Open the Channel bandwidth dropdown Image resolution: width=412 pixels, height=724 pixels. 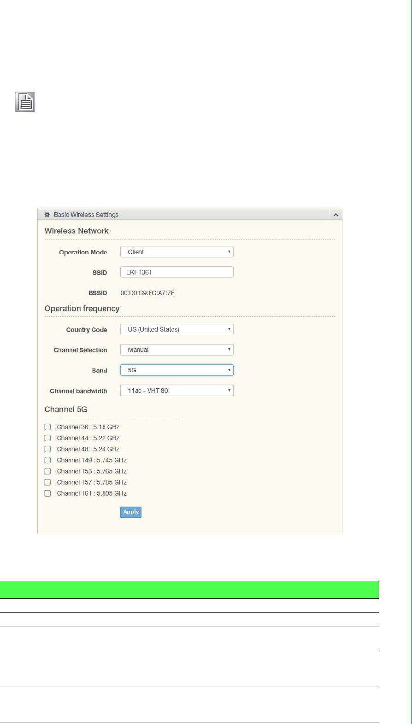177,391
